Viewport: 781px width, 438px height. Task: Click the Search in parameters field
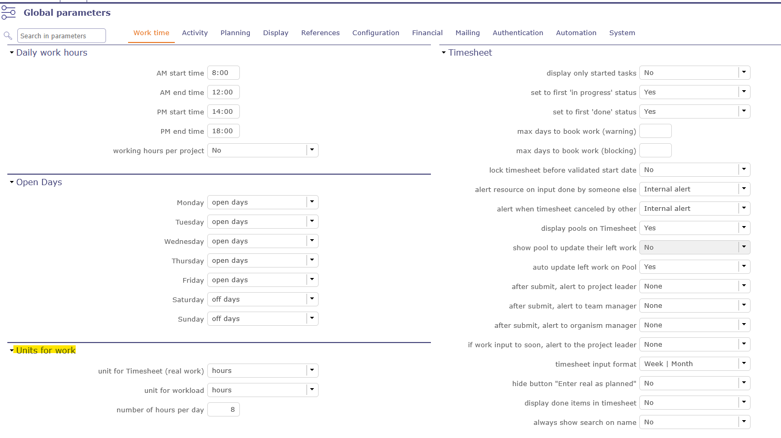click(x=61, y=36)
